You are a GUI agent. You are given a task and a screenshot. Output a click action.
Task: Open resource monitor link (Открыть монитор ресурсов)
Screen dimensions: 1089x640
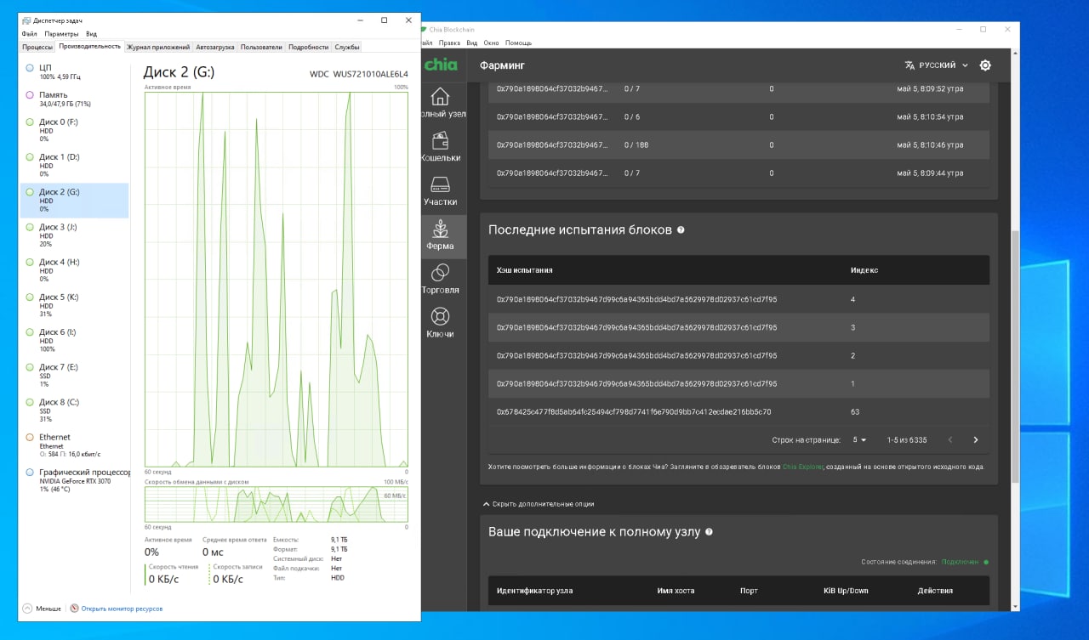click(116, 609)
